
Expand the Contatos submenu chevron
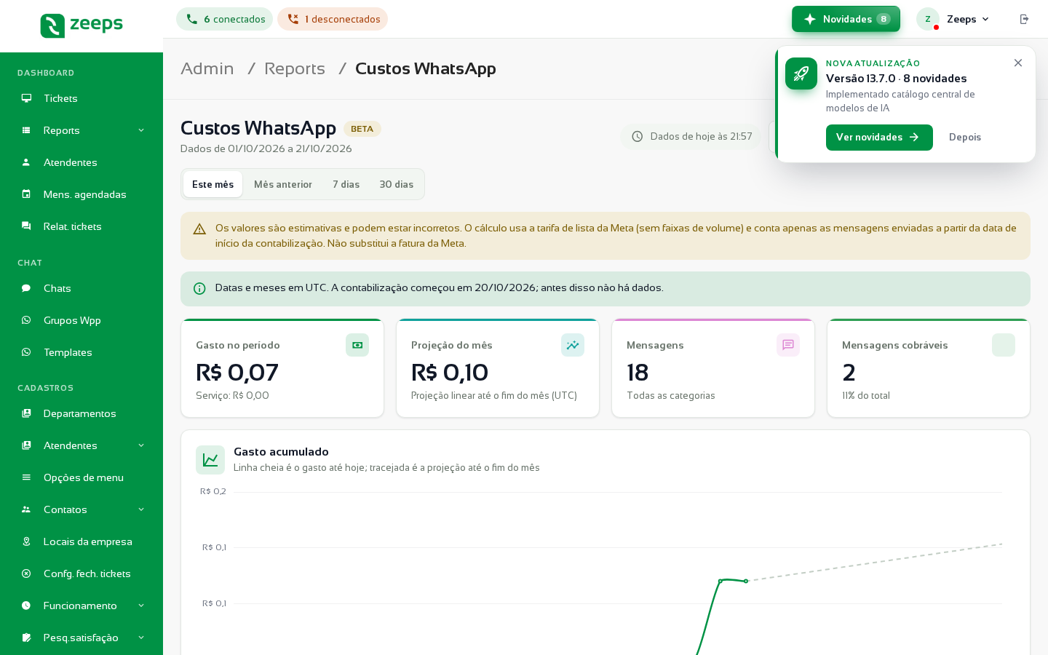(x=141, y=509)
